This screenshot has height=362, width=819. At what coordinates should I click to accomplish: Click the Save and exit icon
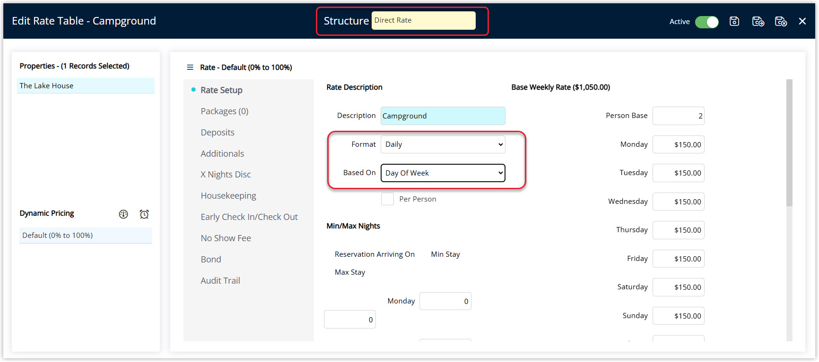pyautogui.click(x=781, y=21)
